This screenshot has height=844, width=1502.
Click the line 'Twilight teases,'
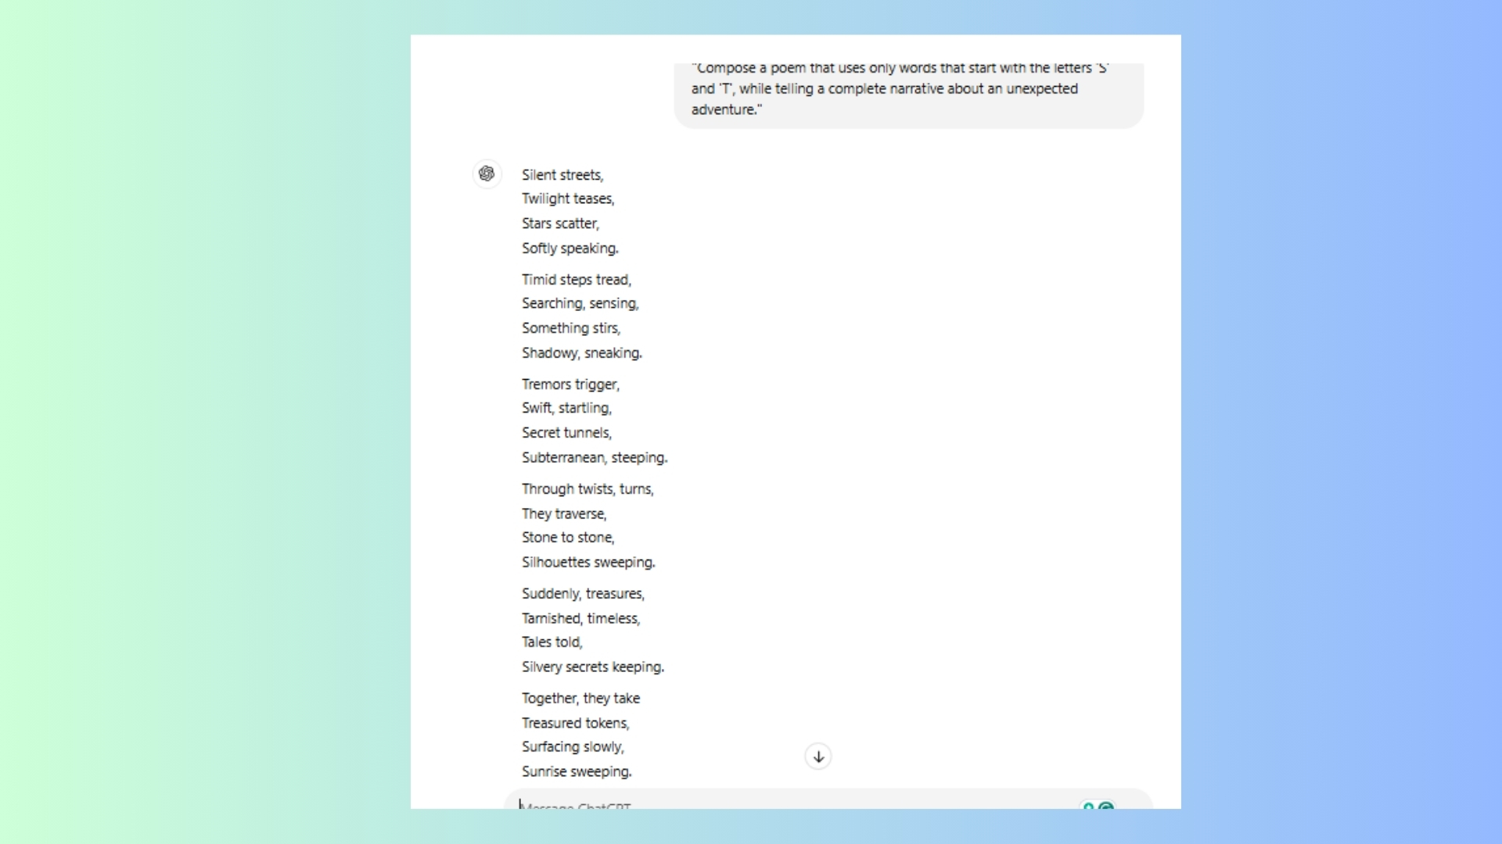coord(568,199)
